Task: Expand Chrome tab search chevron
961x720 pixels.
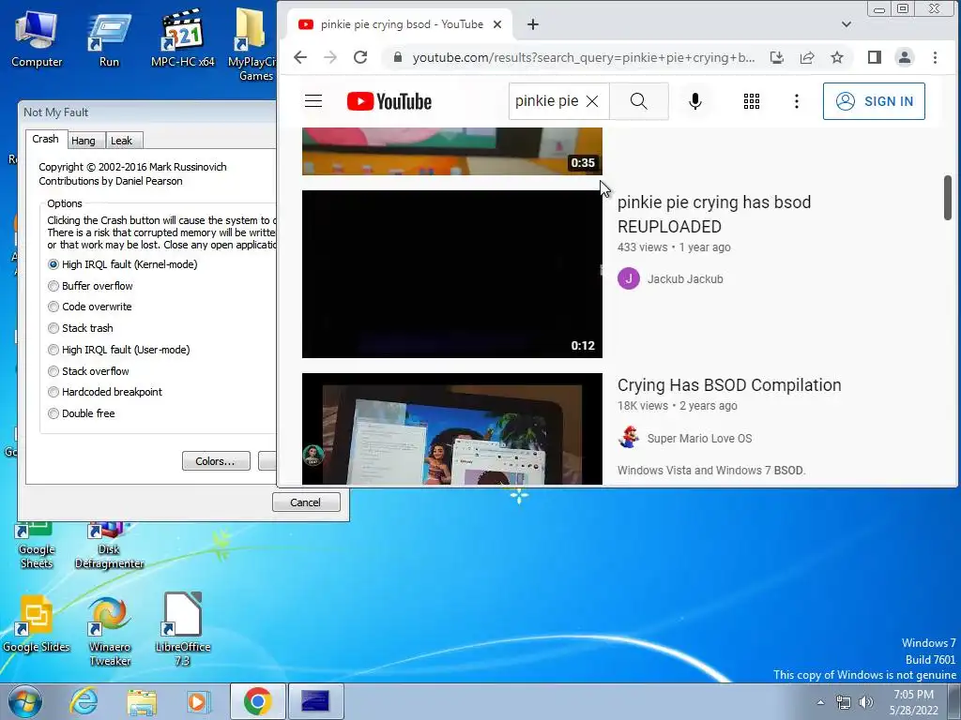Action: pos(846,24)
